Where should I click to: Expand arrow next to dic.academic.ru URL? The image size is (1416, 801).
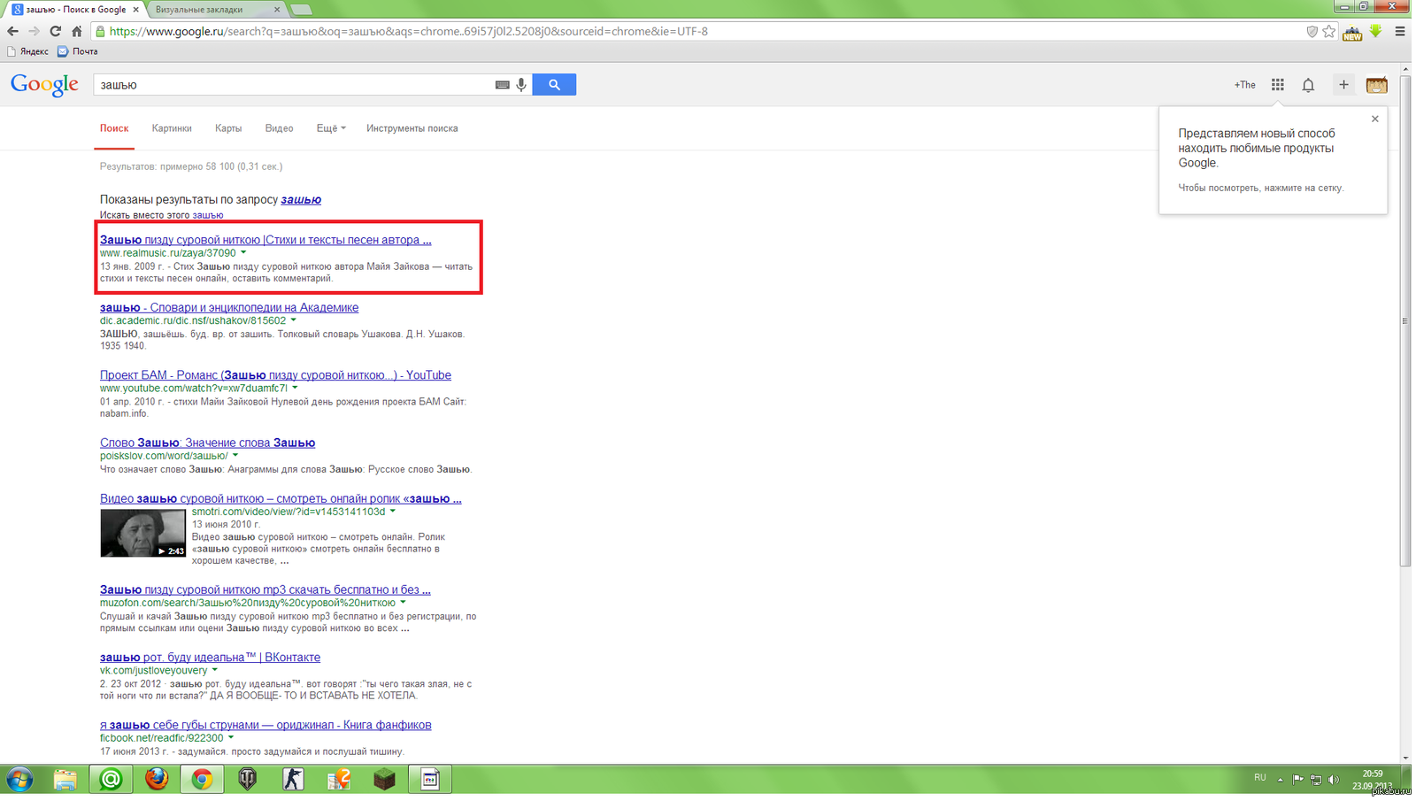293,320
